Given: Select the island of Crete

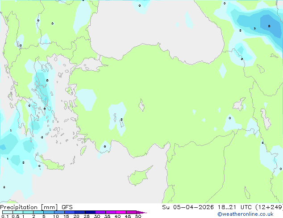Looking at the screenshot, I should (50, 163).
